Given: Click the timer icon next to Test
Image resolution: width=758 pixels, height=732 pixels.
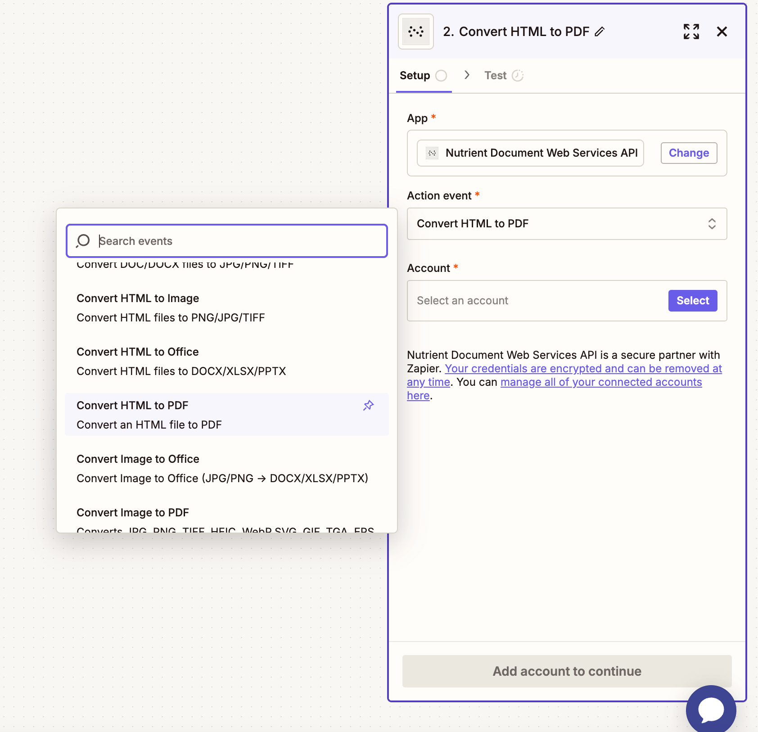Looking at the screenshot, I should [x=518, y=75].
